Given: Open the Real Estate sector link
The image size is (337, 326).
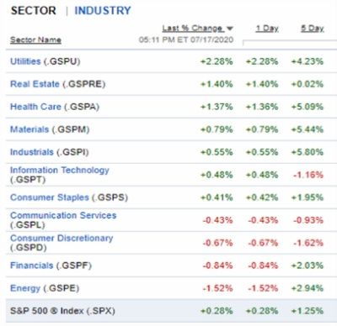Looking at the screenshot, I should click(x=35, y=84).
